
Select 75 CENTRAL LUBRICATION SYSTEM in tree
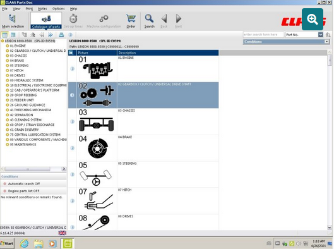[35, 135]
